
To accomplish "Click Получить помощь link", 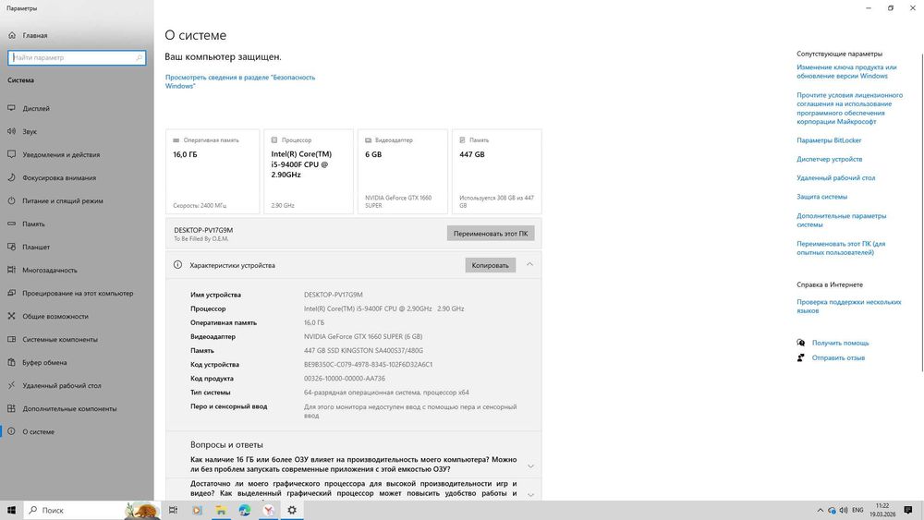I will click(840, 343).
